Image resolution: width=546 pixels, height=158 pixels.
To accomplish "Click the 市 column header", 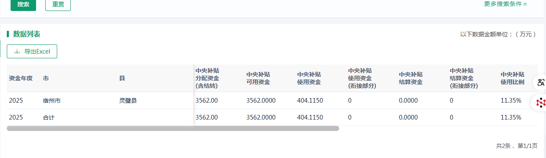I will click(x=46, y=79).
